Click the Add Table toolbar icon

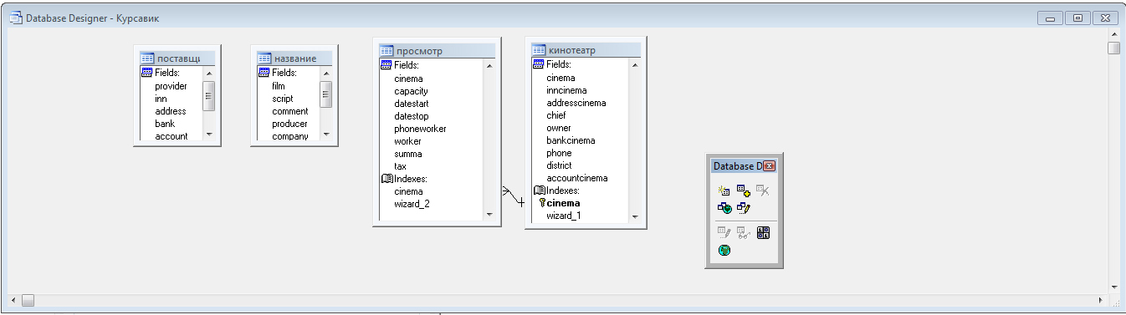click(x=743, y=191)
